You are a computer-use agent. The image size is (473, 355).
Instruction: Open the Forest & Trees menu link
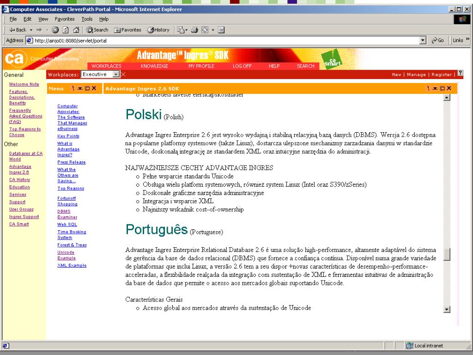coord(72,245)
